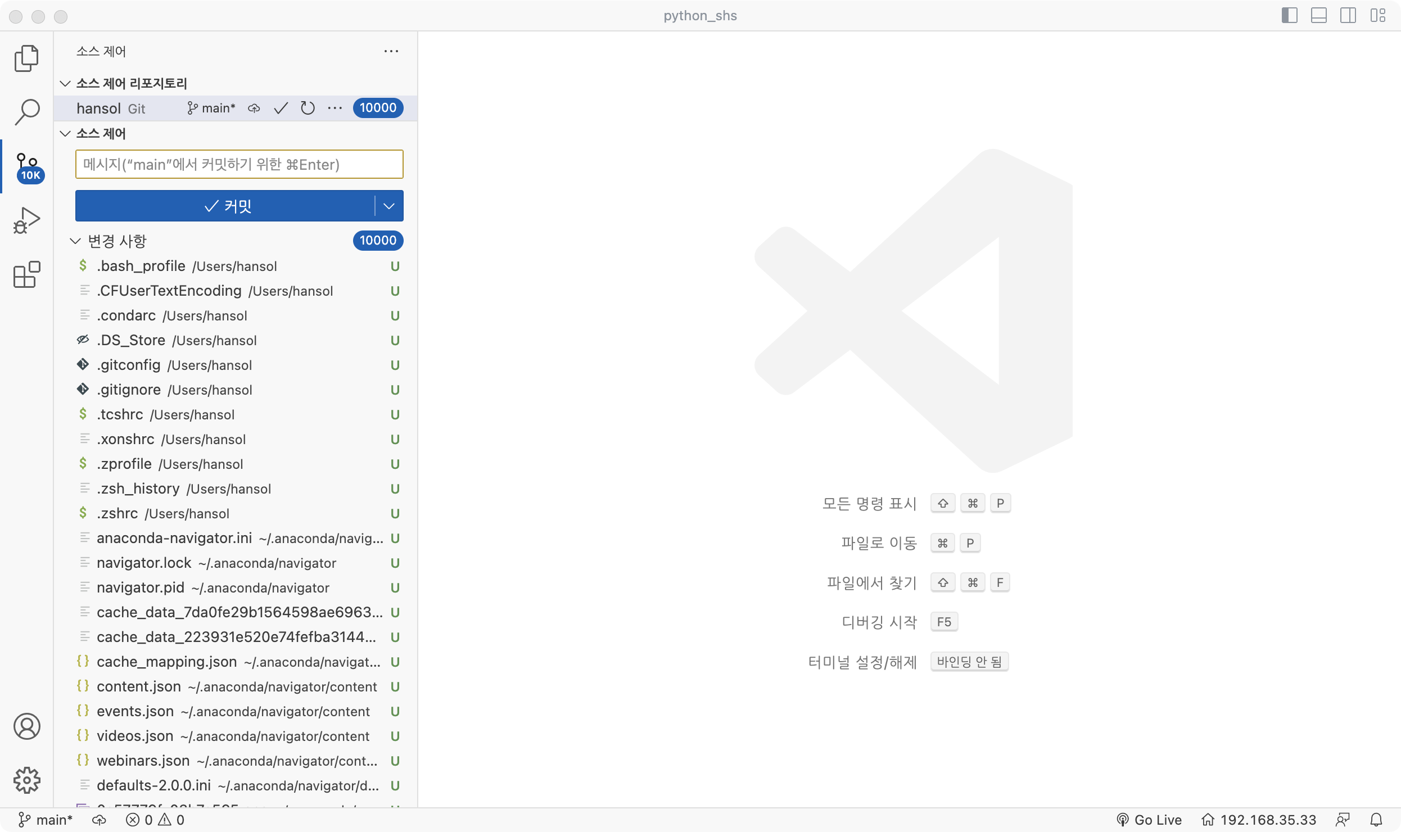The height and width of the screenshot is (832, 1401).
Task: Select webinars.json in changes list
Action: click(x=236, y=761)
